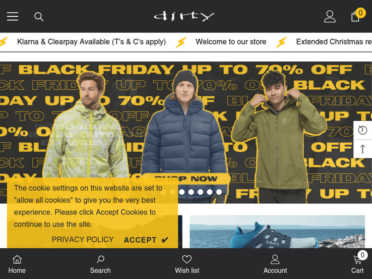Open recently viewed clock icon
This screenshot has height=279, width=372.
click(x=363, y=130)
